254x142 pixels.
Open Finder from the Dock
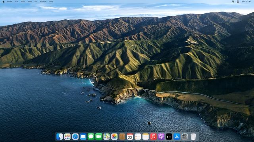[60, 137]
